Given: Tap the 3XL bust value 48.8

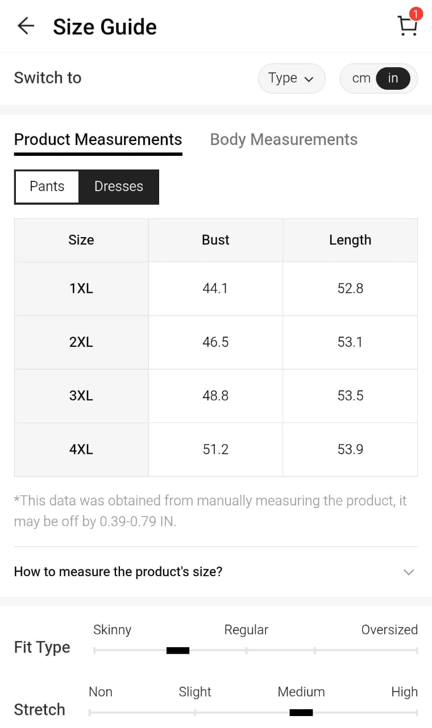Looking at the screenshot, I should click(x=215, y=396).
